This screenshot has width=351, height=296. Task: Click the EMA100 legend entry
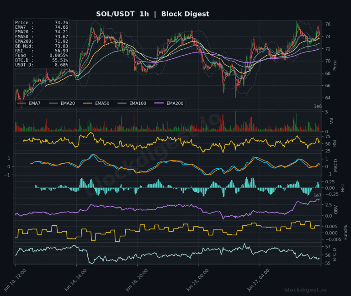(x=132, y=103)
